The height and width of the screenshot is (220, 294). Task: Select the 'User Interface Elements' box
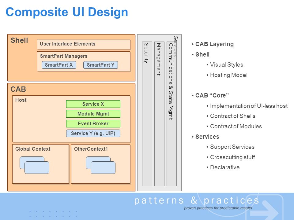(83, 44)
